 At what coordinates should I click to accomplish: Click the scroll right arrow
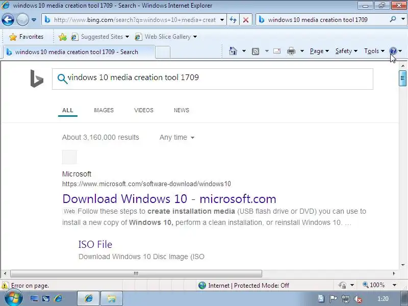coord(394,273)
